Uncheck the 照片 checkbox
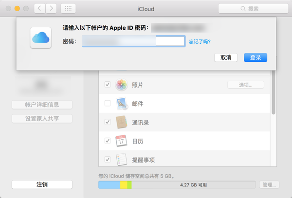This screenshot has height=198, width=292. (x=108, y=85)
